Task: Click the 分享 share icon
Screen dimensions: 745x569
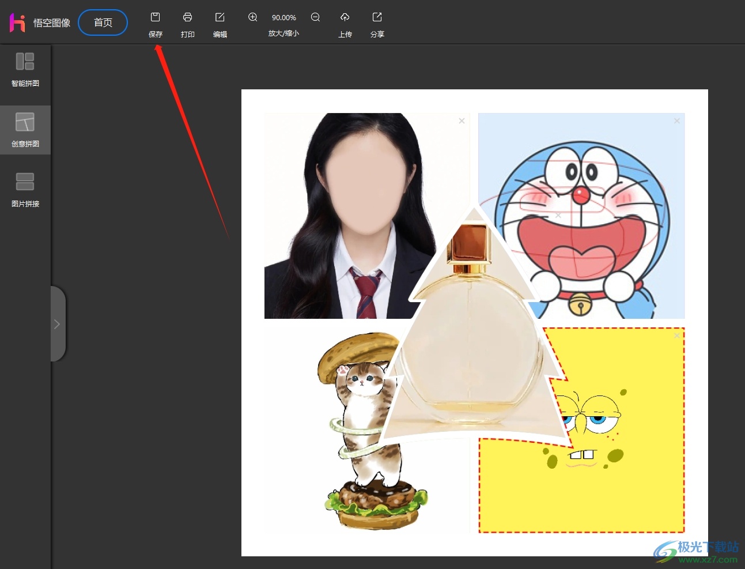Action: tap(377, 17)
